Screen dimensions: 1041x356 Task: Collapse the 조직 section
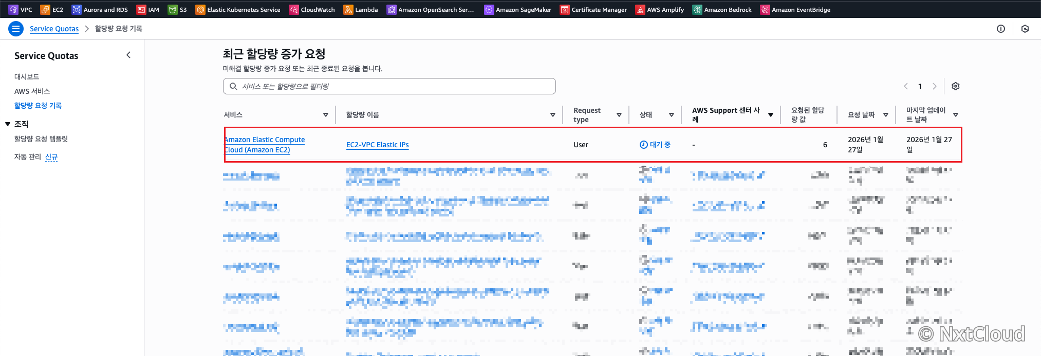click(x=8, y=124)
